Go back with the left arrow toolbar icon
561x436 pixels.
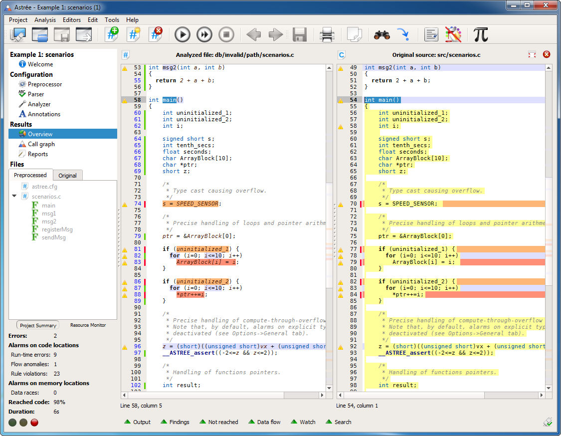point(253,35)
